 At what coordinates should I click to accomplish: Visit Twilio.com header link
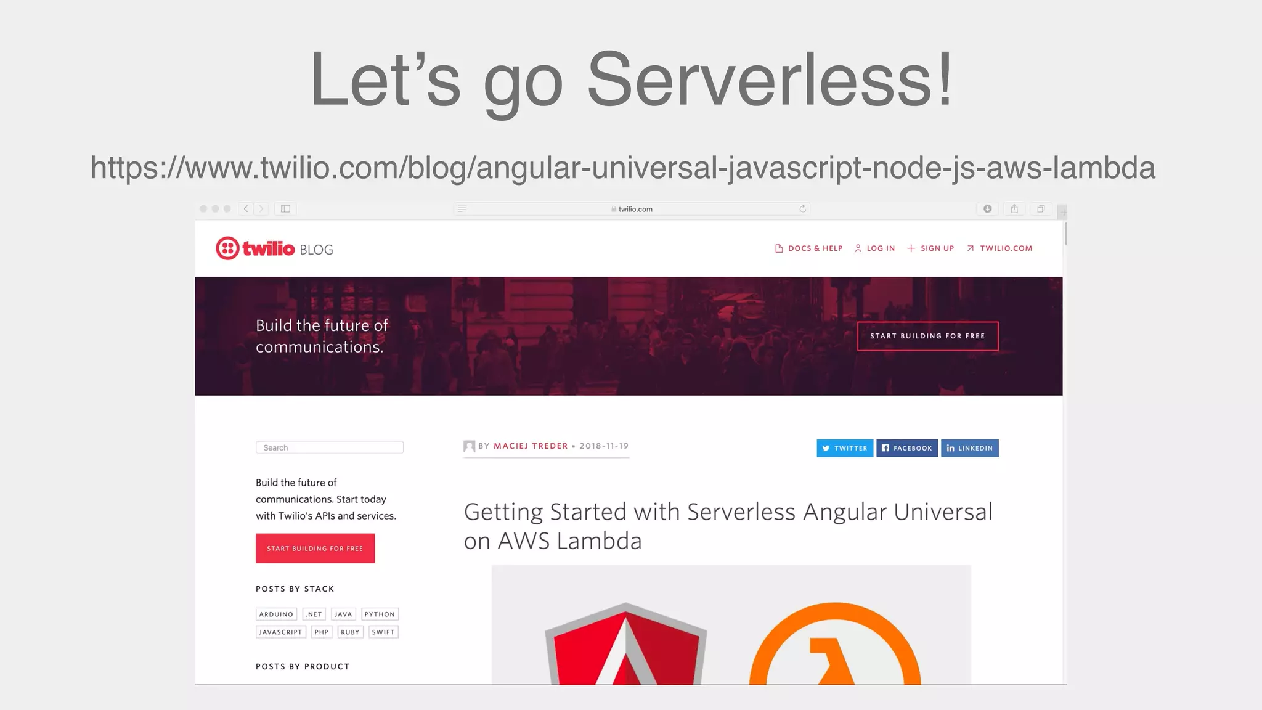tap(999, 248)
